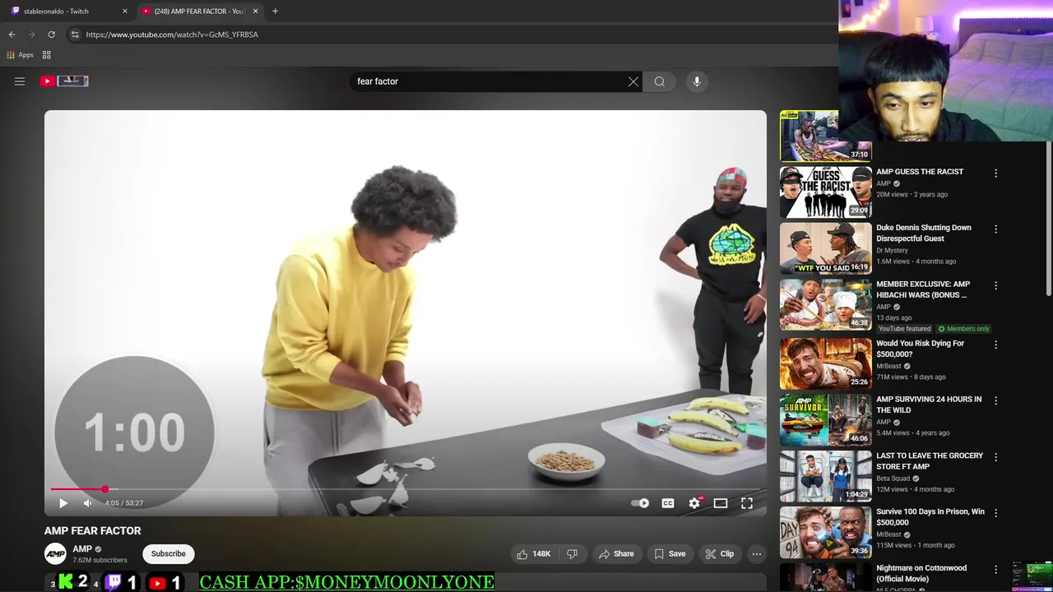Open options for LAST TO LEAVE GROCERY video
1053x592 pixels.
tap(995, 457)
